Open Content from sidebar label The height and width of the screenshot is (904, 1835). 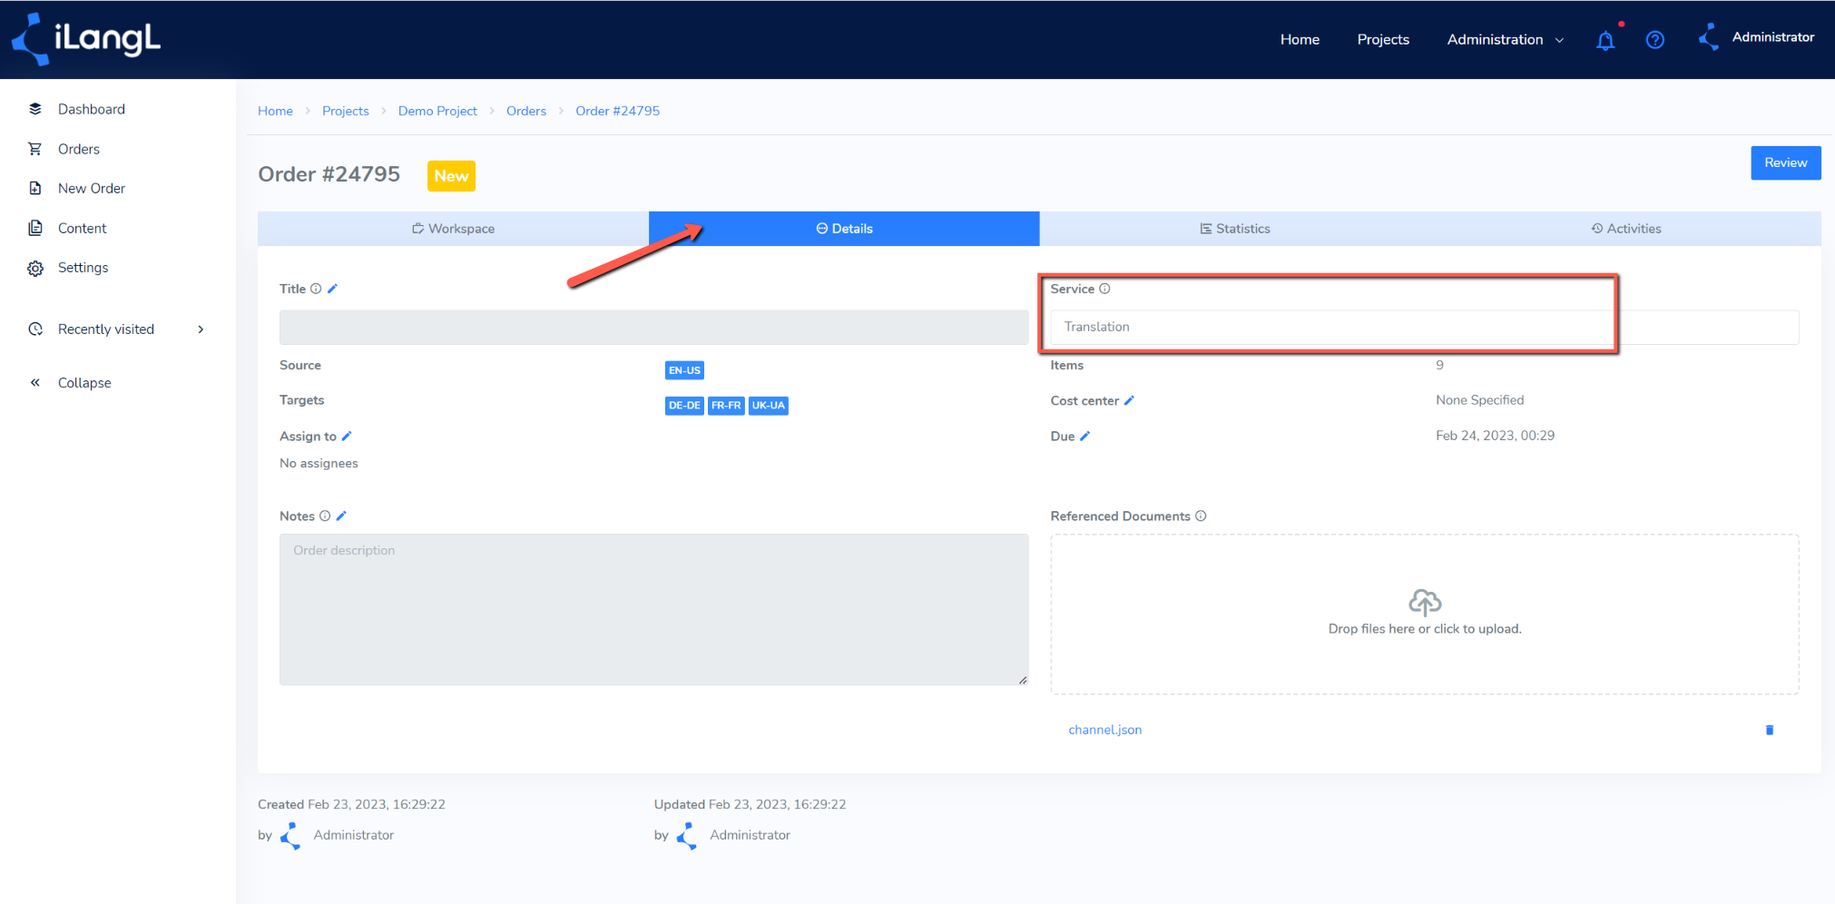(82, 228)
